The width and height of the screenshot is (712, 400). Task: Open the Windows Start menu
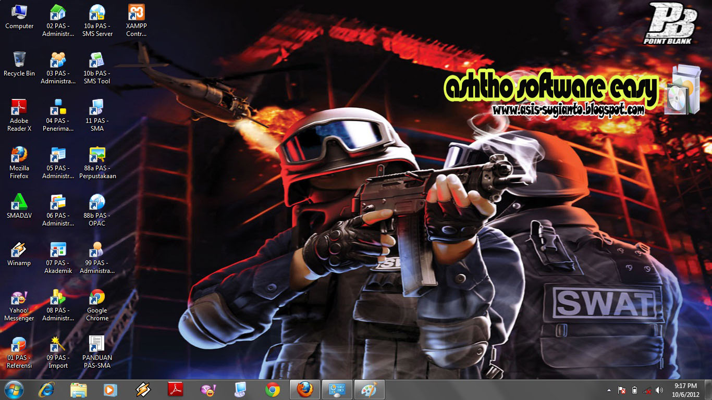(x=14, y=390)
